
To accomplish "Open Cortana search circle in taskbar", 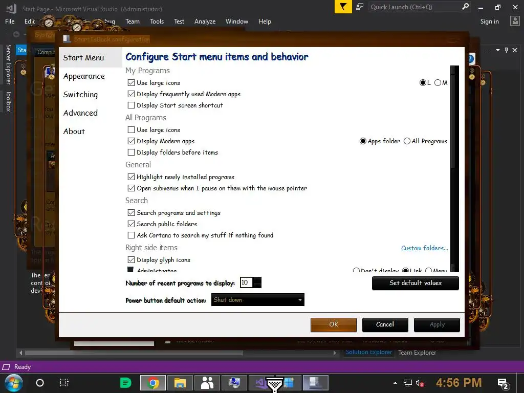I will click(x=40, y=383).
